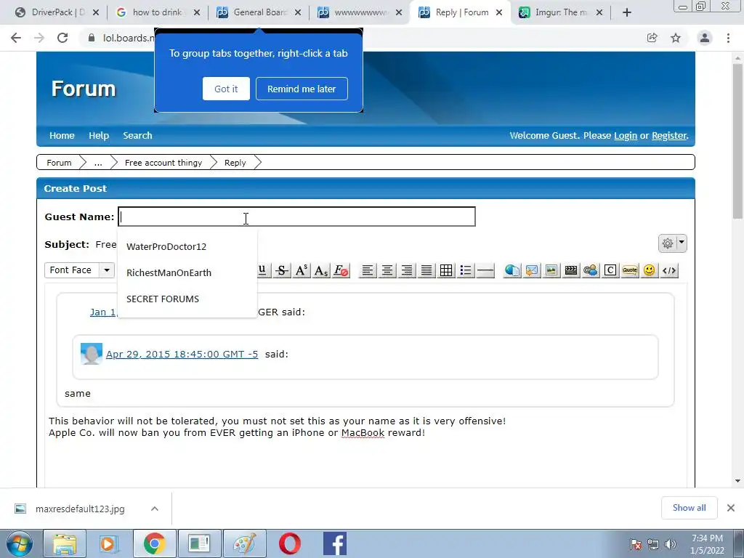Click the page's vertical scrollbar thumb

[x=737, y=141]
